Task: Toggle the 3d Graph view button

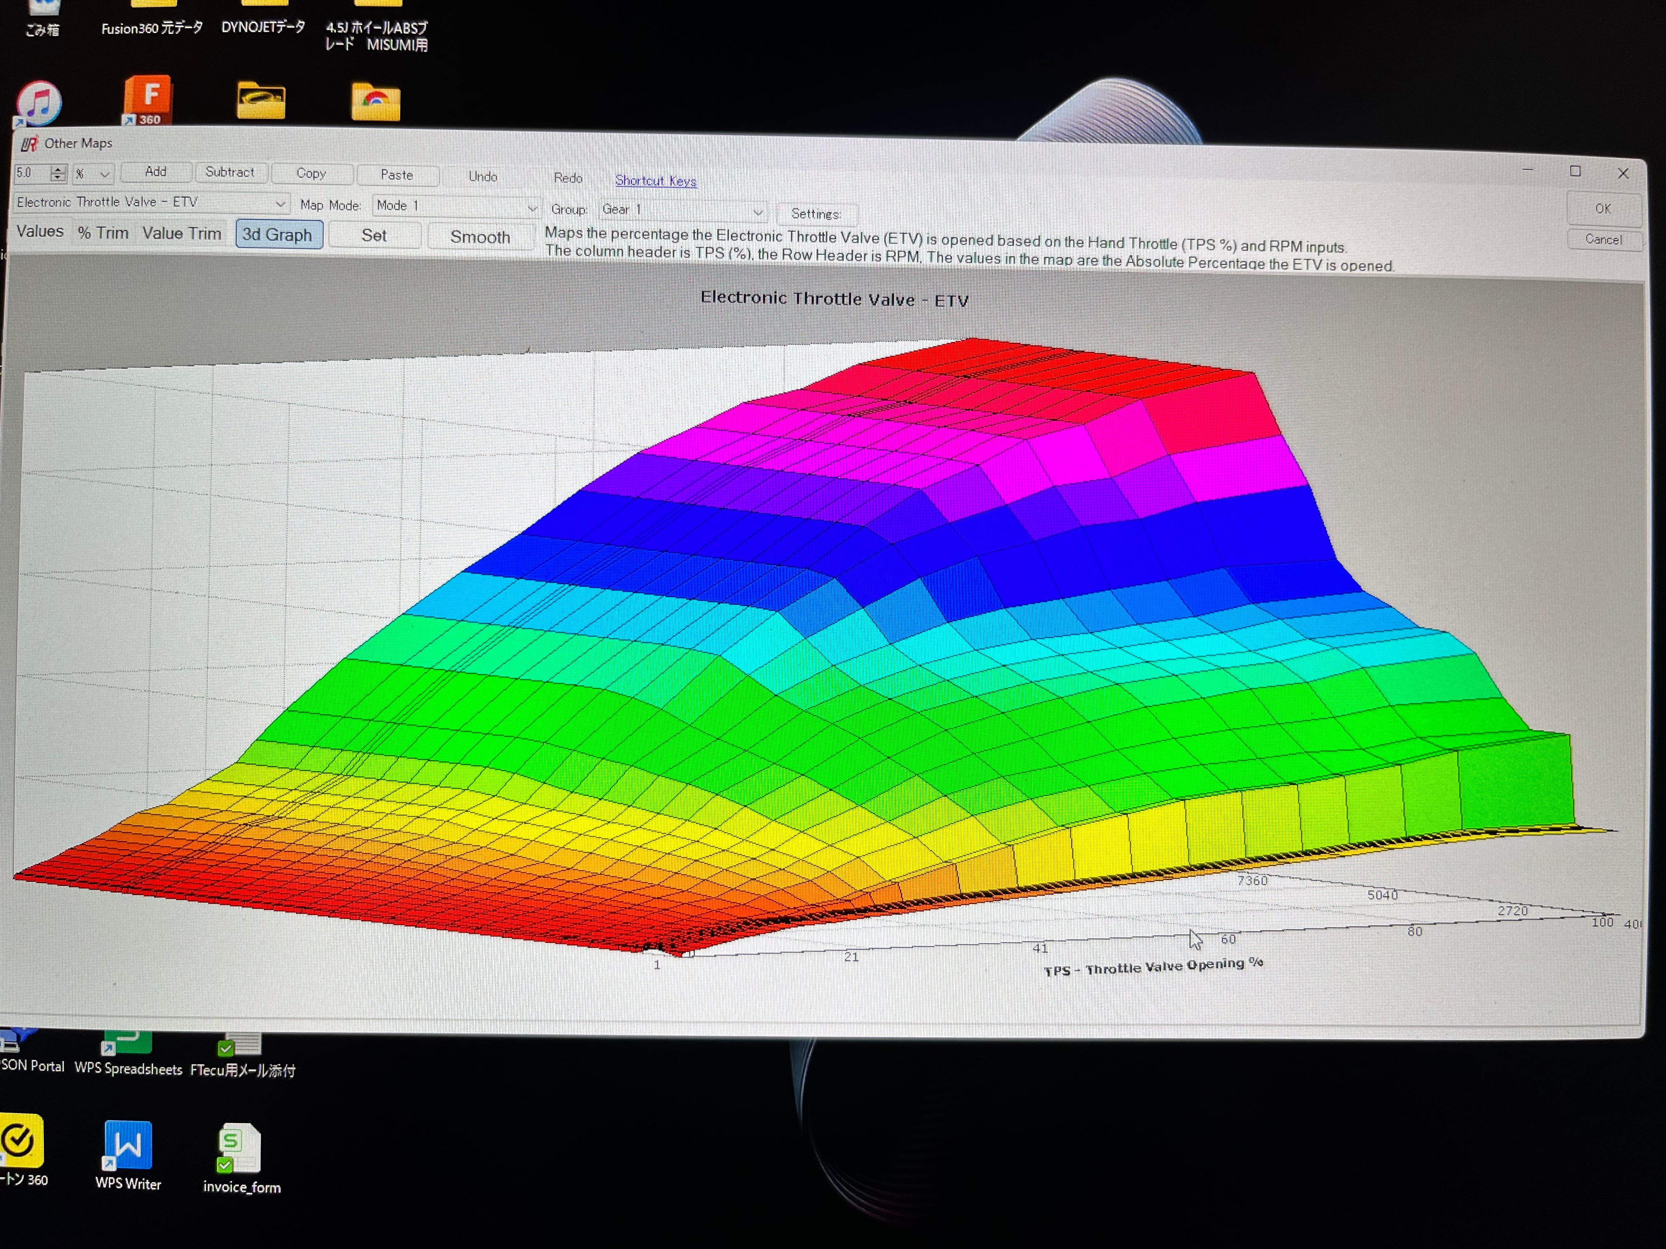Action: tap(278, 235)
